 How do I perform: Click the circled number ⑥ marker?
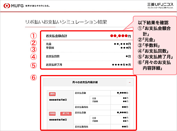tap(33, 78)
